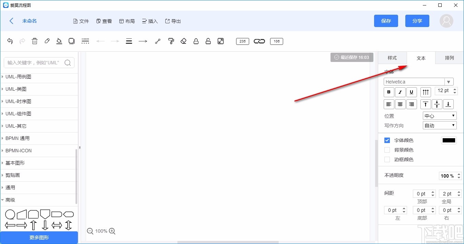The width and height of the screenshot is (464, 244).
Task: Click the eraser clear style icon
Action: pos(183,41)
